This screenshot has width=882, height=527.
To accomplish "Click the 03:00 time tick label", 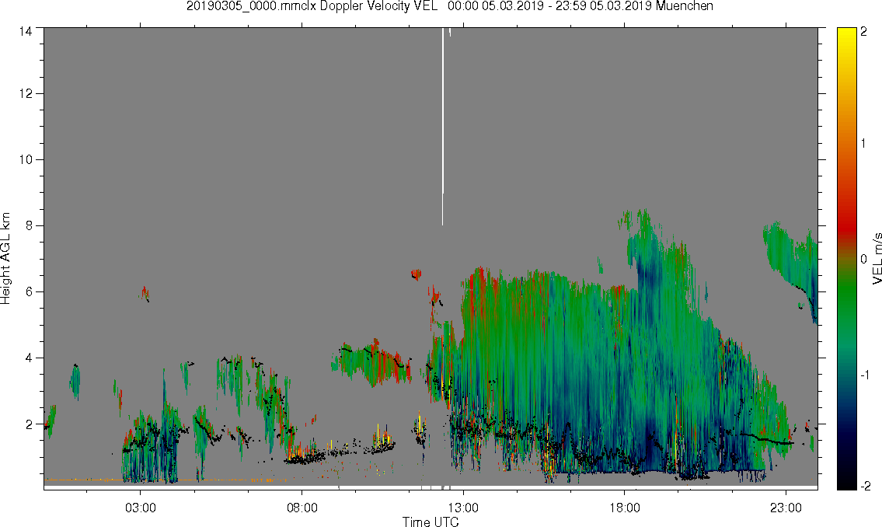I will [x=141, y=508].
